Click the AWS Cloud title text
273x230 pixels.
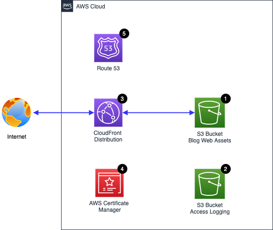click(x=91, y=7)
